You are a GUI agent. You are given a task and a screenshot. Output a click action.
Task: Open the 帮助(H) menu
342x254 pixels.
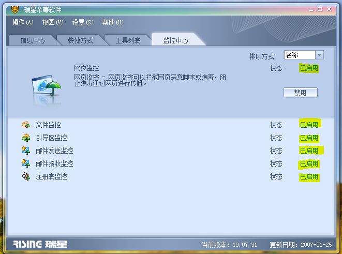(x=113, y=22)
